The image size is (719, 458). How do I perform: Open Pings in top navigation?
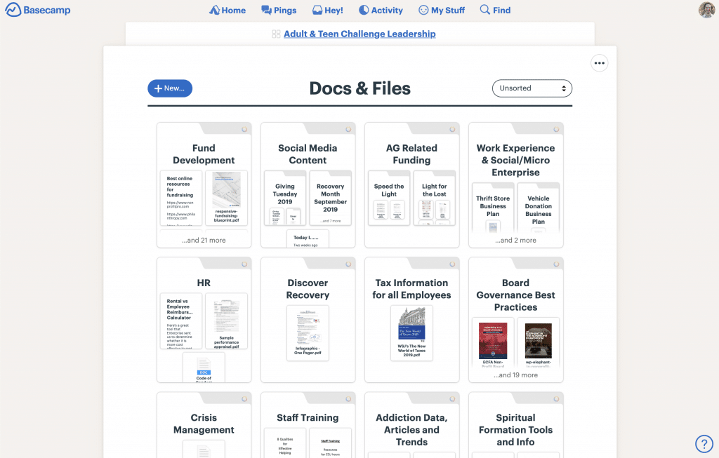tap(279, 10)
